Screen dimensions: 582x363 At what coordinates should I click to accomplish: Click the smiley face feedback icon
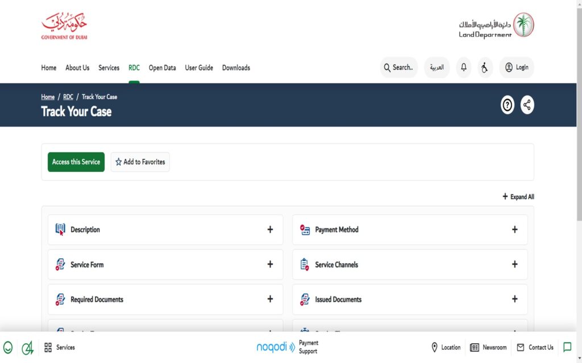coord(8,347)
